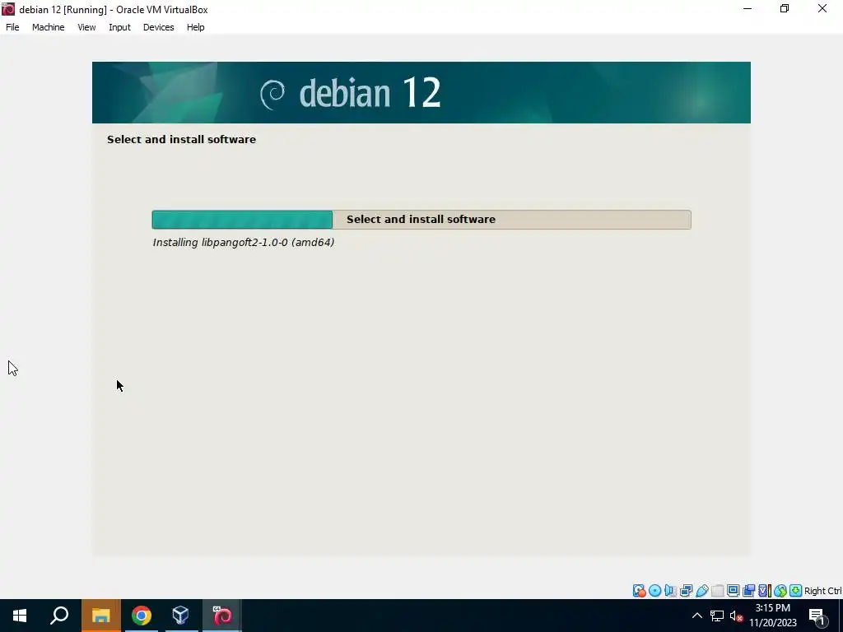843x632 pixels.
Task: Open Google Chrome from the taskbar
Action: click(141, 616)
